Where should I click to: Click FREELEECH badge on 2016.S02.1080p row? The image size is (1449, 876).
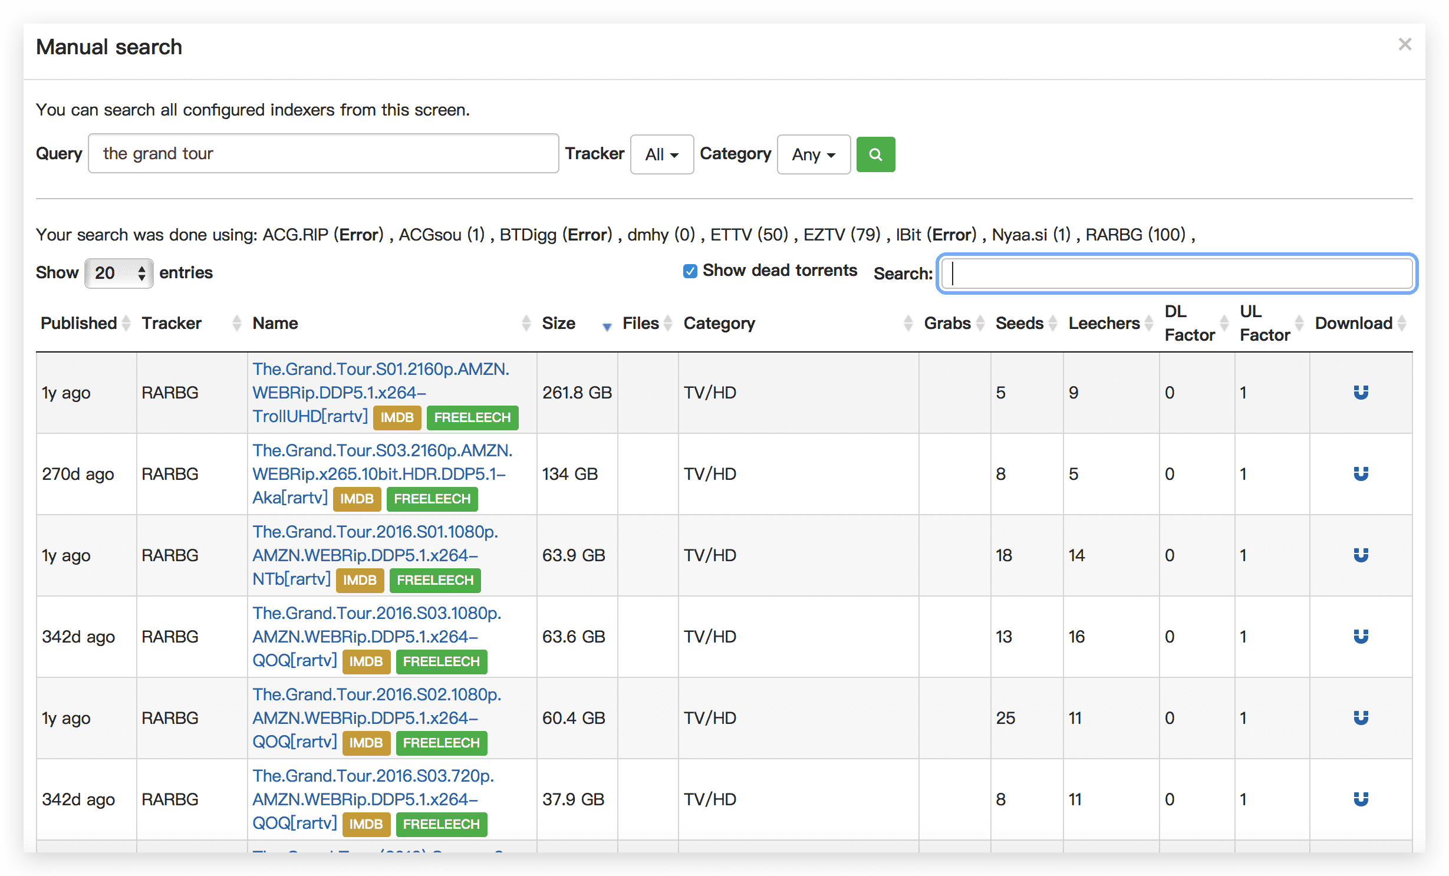pos(442,743)
